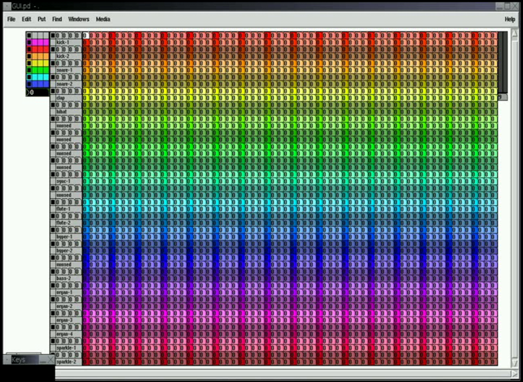Toggle the hyper-1 track's black square

click(52, 230)
